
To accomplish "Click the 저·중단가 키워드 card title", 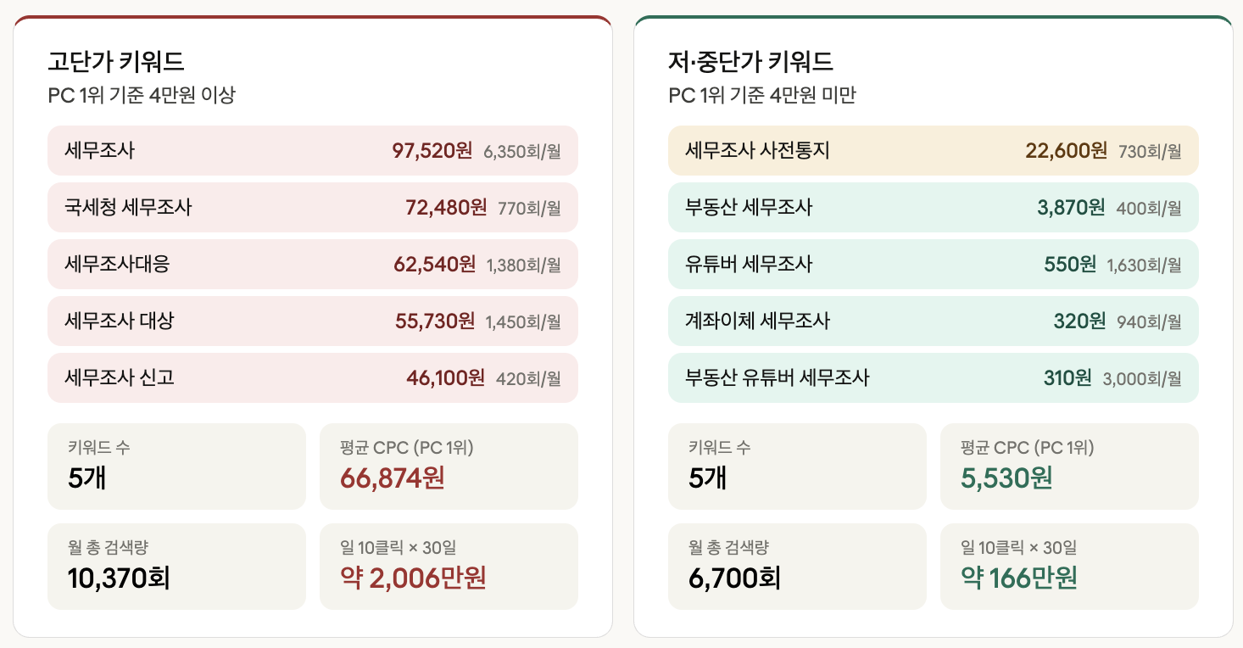I will 750,62.
